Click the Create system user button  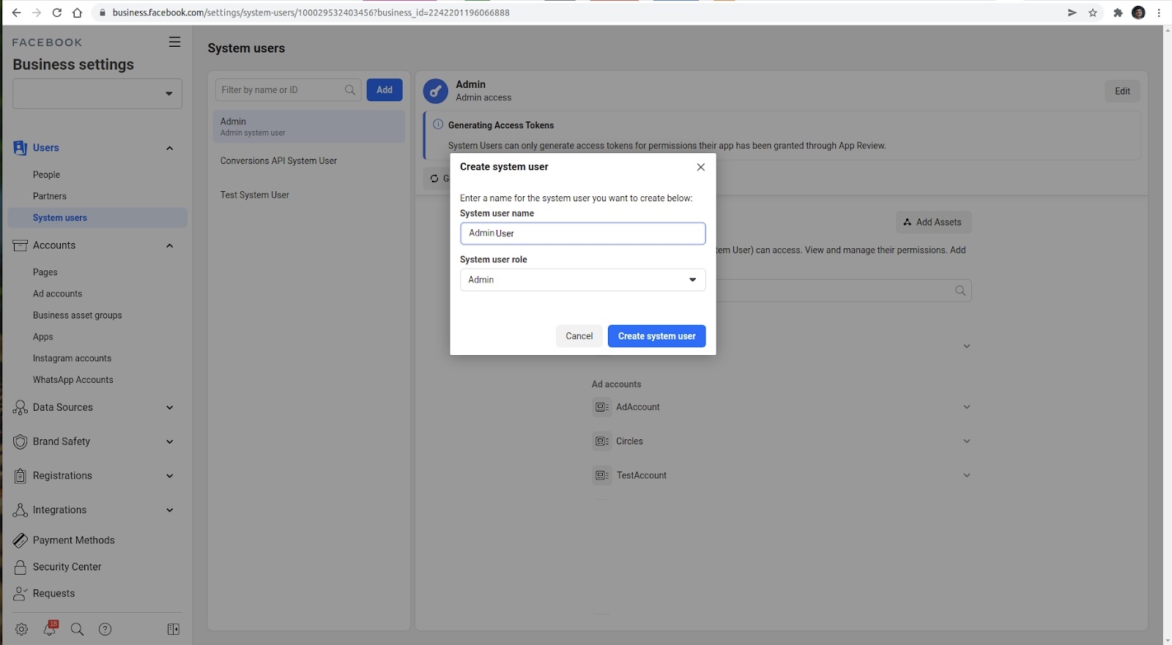pyautogui.click(x=656, y=336)
